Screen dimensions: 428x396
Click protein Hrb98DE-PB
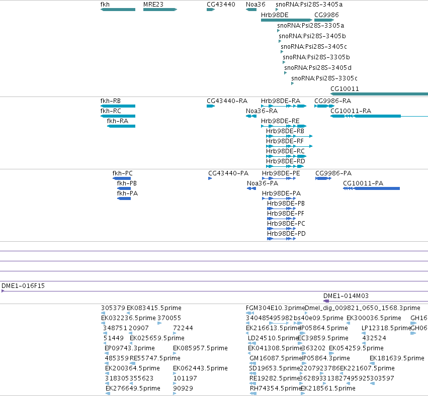click(282, 209)
